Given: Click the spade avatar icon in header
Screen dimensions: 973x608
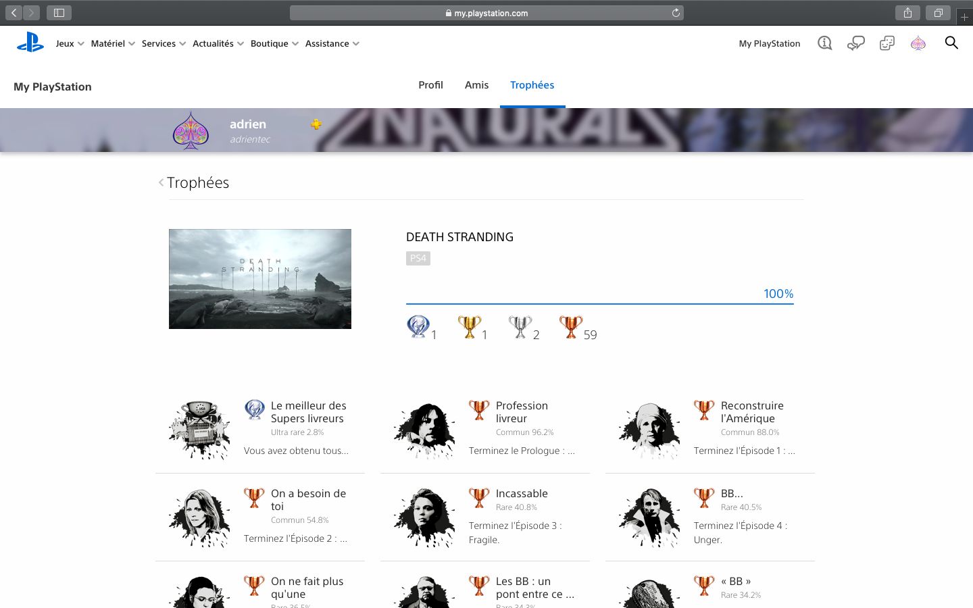Looking at the screenshot, I should (918, 43).
